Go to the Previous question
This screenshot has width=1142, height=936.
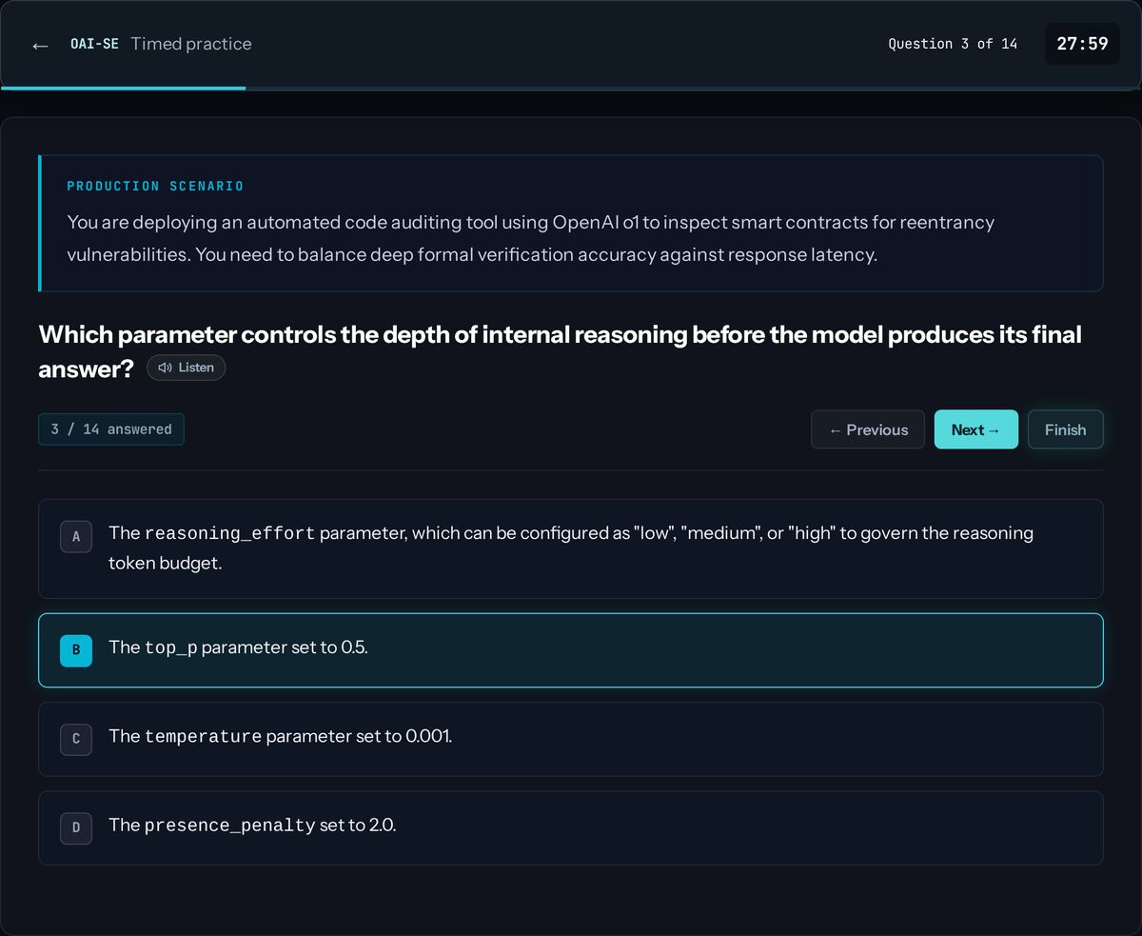coord(867,429)
